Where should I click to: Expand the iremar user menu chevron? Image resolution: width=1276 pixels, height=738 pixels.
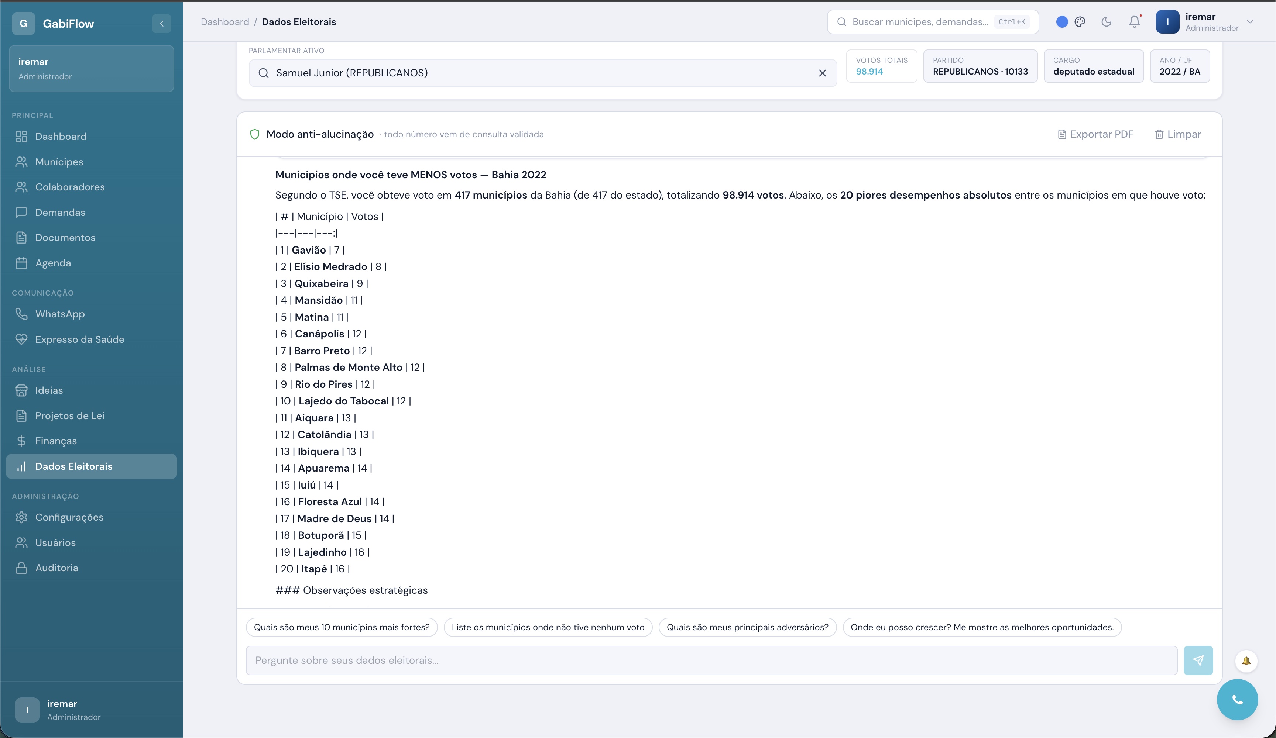click(x=1250, y=22)
